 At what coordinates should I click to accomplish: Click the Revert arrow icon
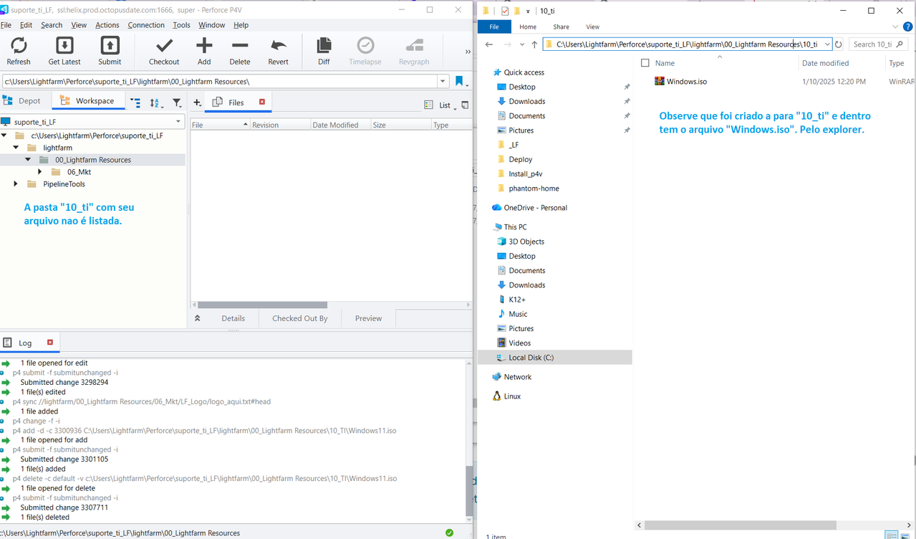click(x=278, y=46)
